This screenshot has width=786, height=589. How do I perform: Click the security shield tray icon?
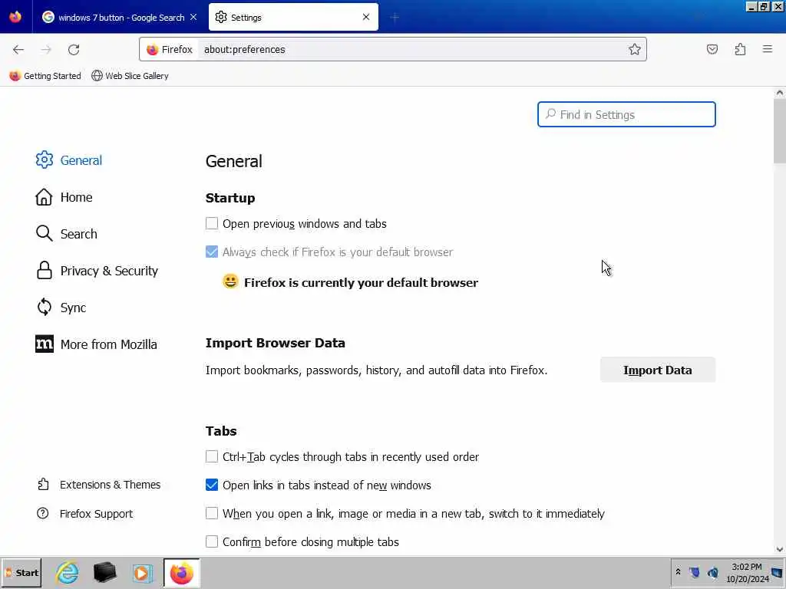click(694, 572)
